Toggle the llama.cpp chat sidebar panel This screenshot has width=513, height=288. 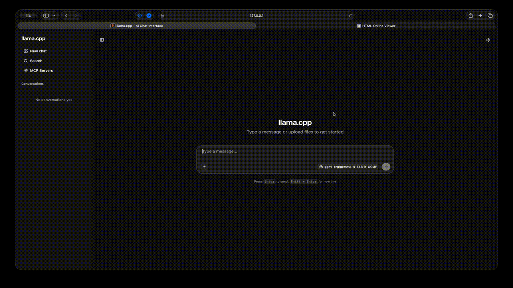(102, 40)
